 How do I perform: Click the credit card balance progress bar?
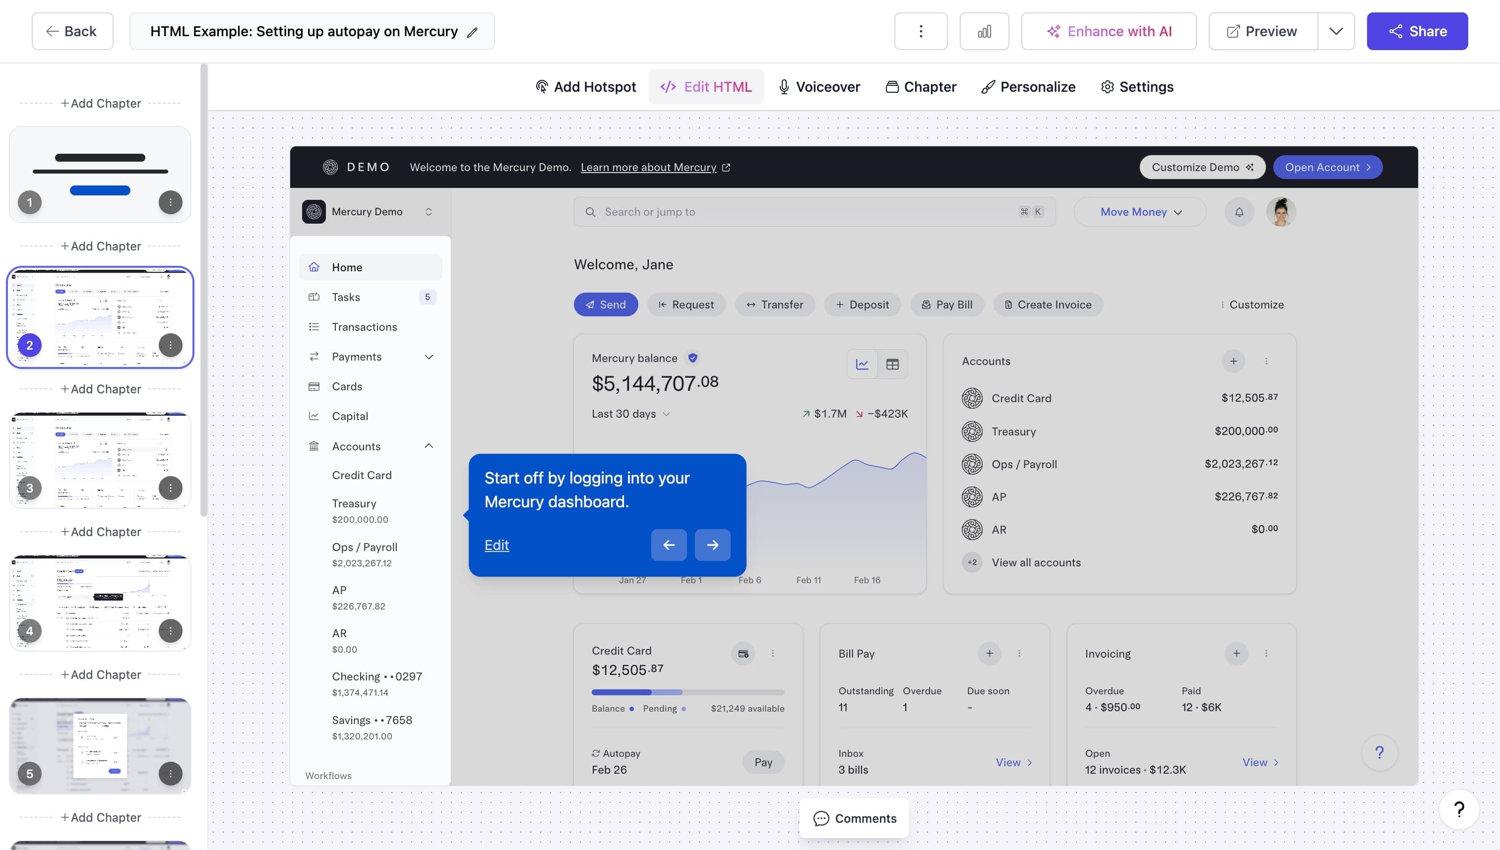[x=688, y=692]
